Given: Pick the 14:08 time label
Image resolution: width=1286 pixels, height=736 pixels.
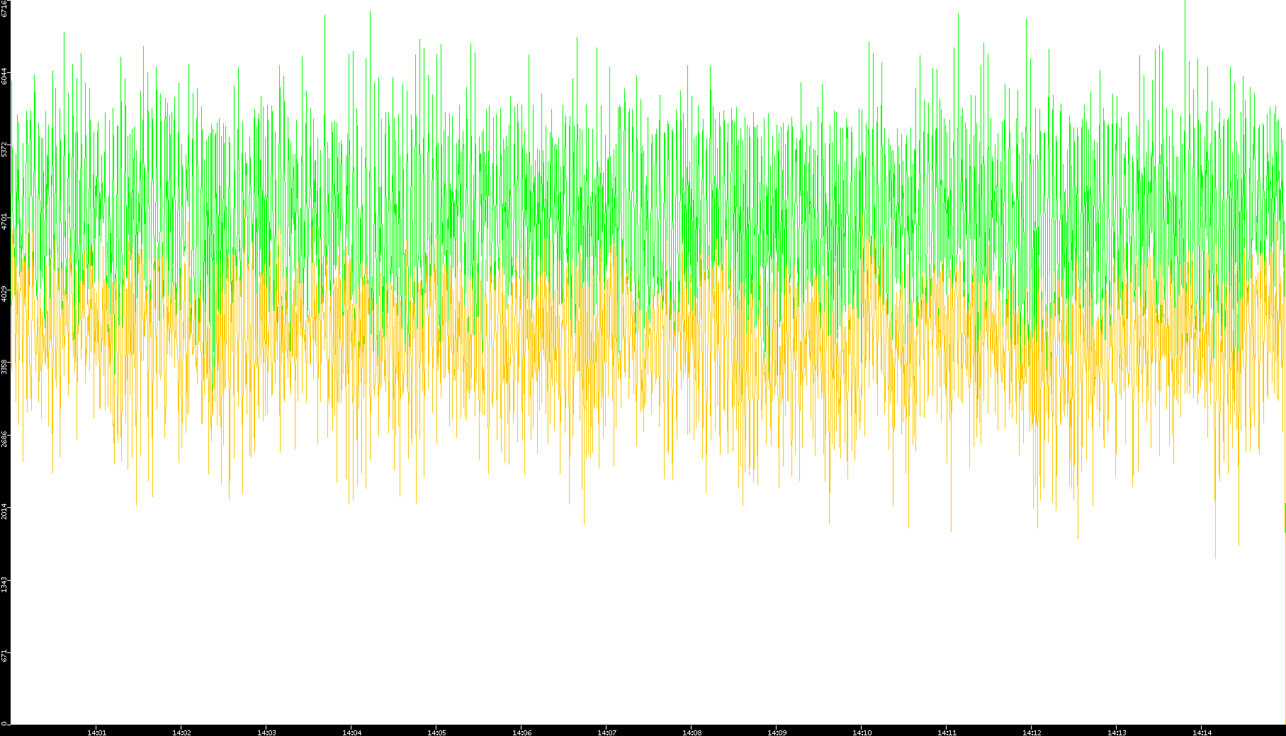Looking at the screenshot, I should (692, 732).
